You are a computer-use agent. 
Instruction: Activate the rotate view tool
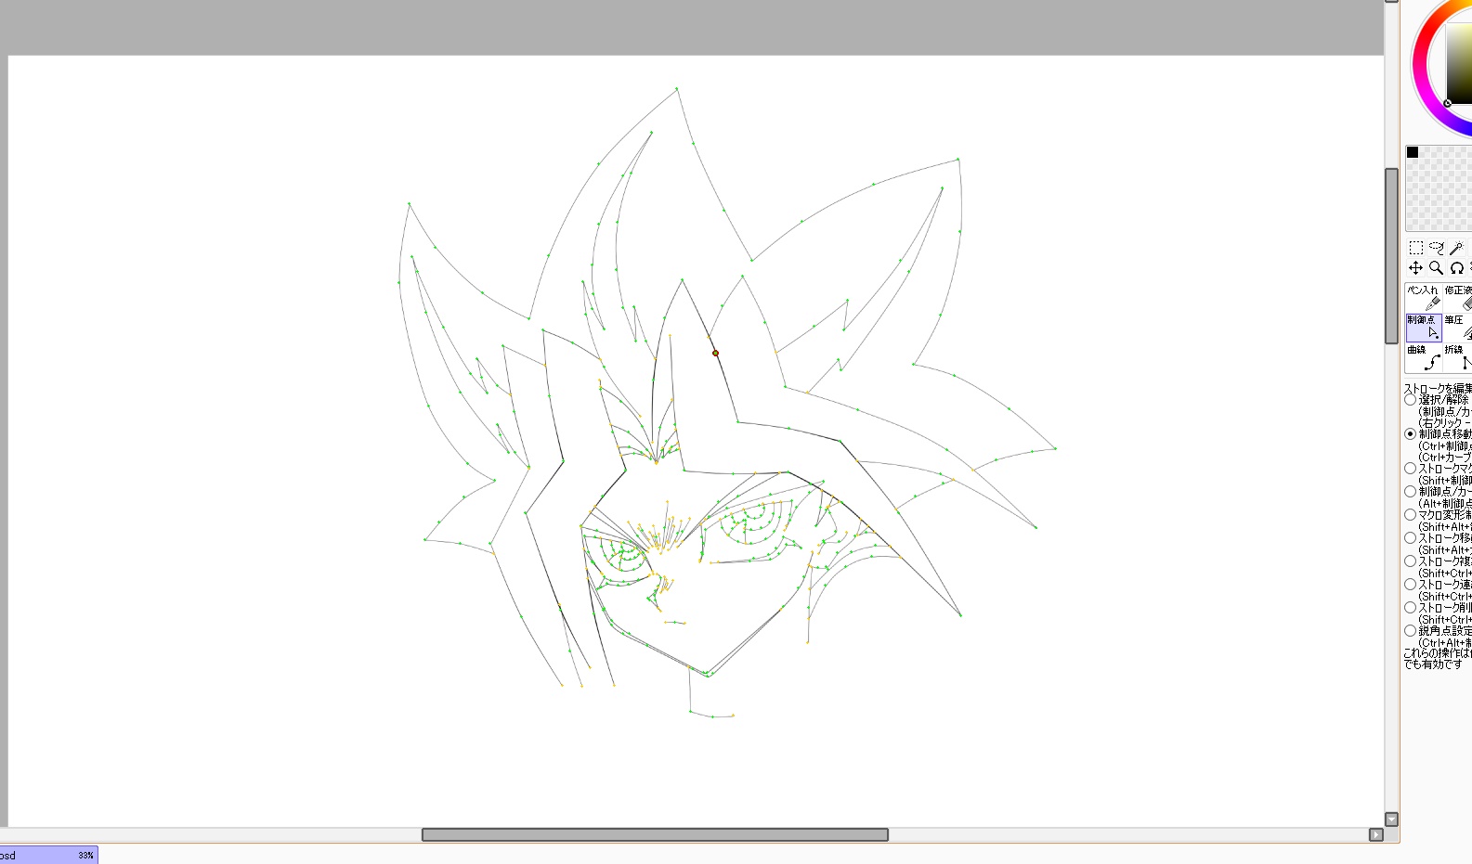point(1456,268)
